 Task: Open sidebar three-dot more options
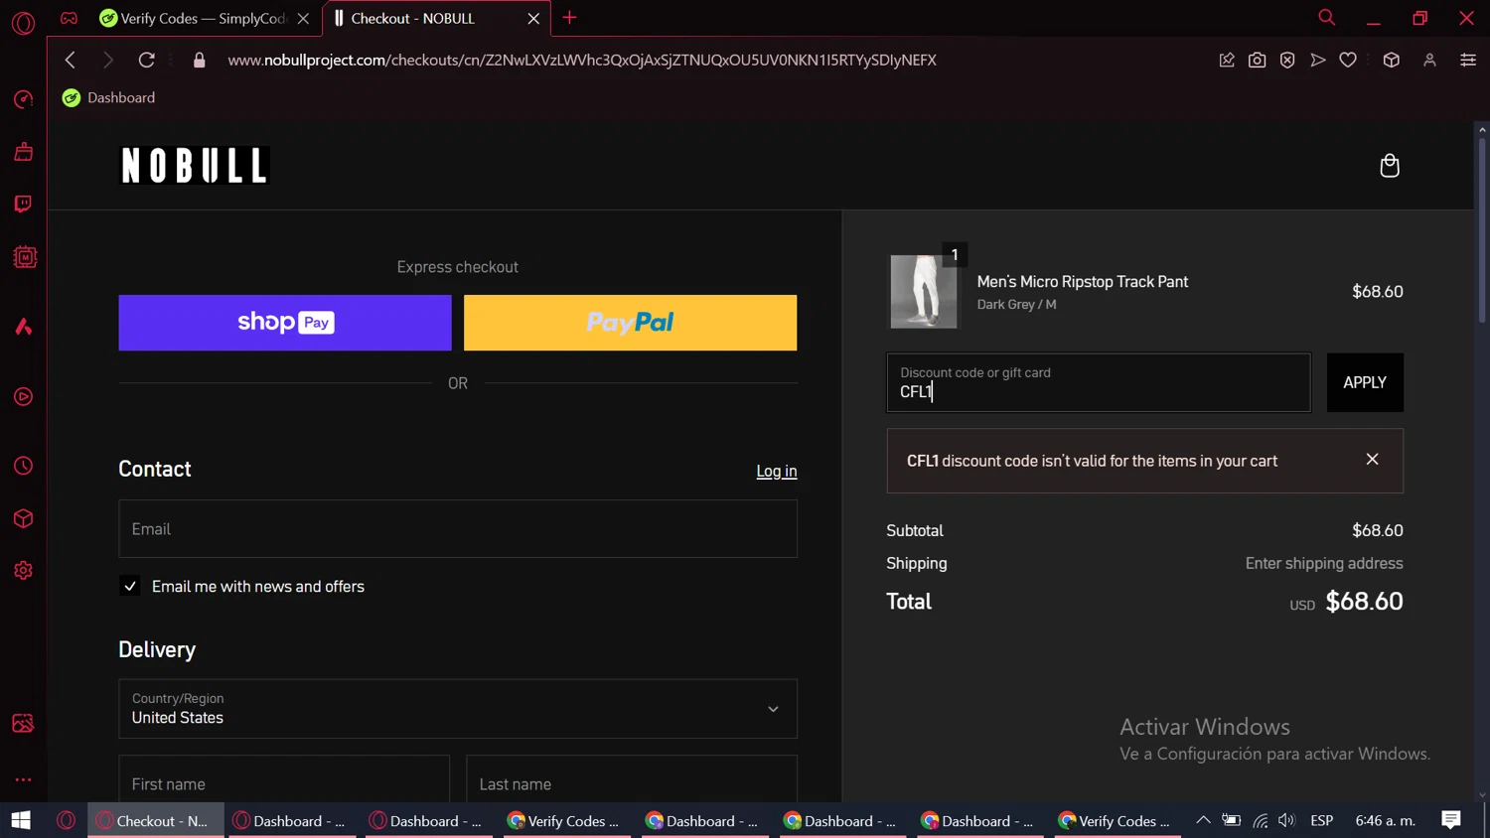pyautogui.click(x=23, y=780)
